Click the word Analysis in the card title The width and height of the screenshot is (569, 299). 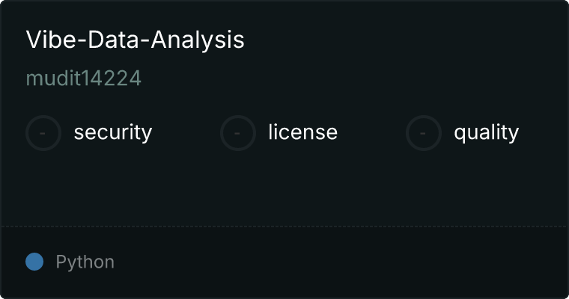[x=198, y=40]
